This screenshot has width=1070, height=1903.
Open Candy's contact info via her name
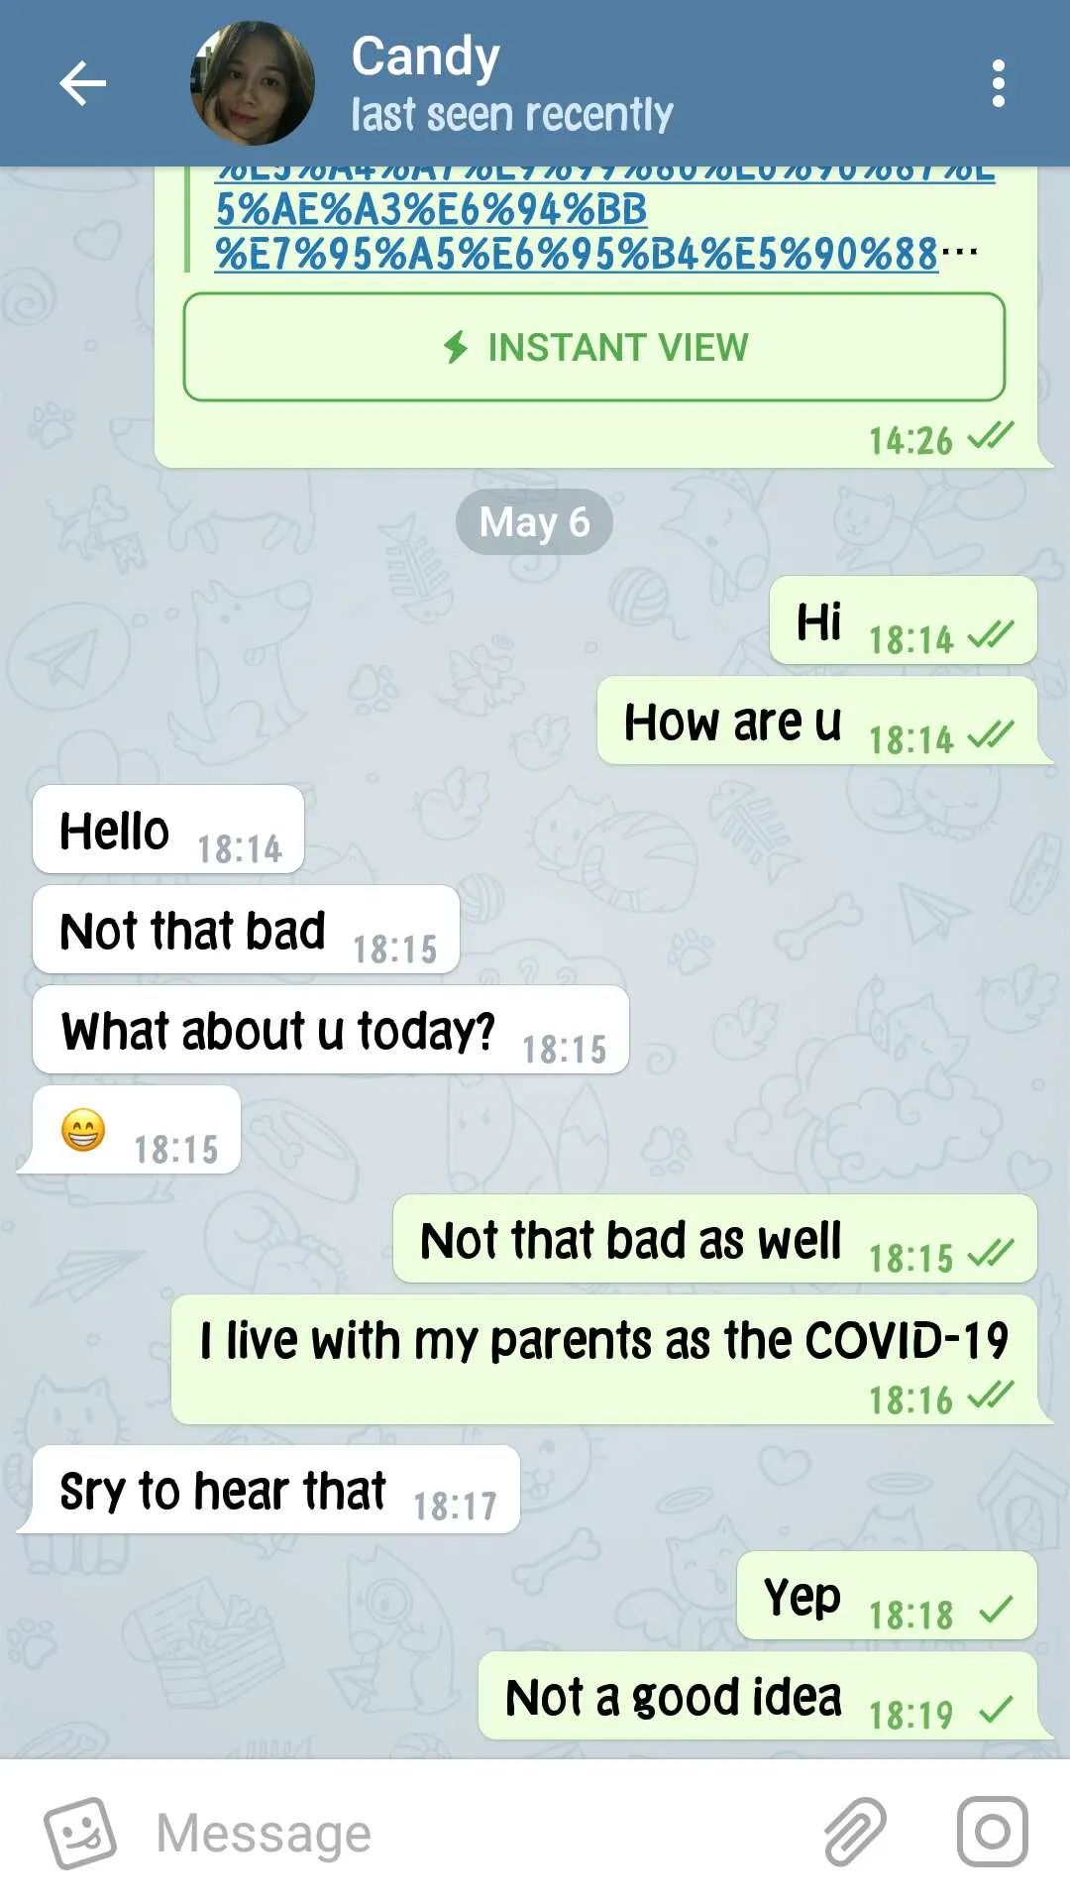425,57
